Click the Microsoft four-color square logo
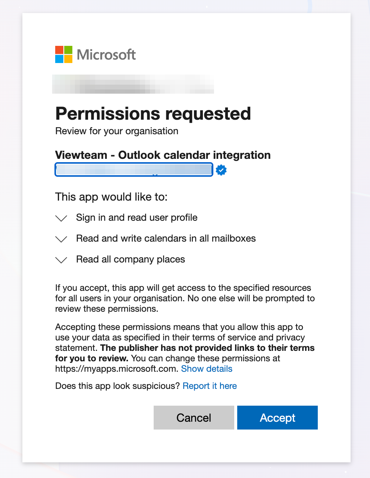The height and width of the screenshot is (478, 370). click(x=64, y=54)
